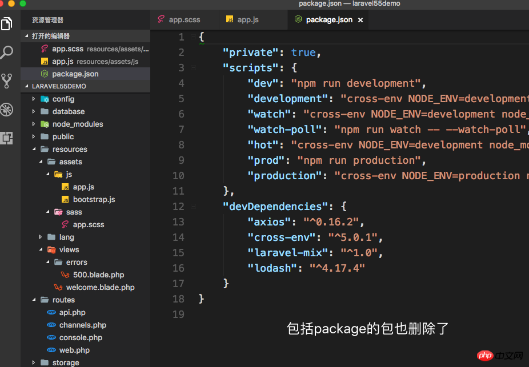Screen dimensions: 529x367
Task: Open the Search view in activity bar
Action: tap(7, 53)
